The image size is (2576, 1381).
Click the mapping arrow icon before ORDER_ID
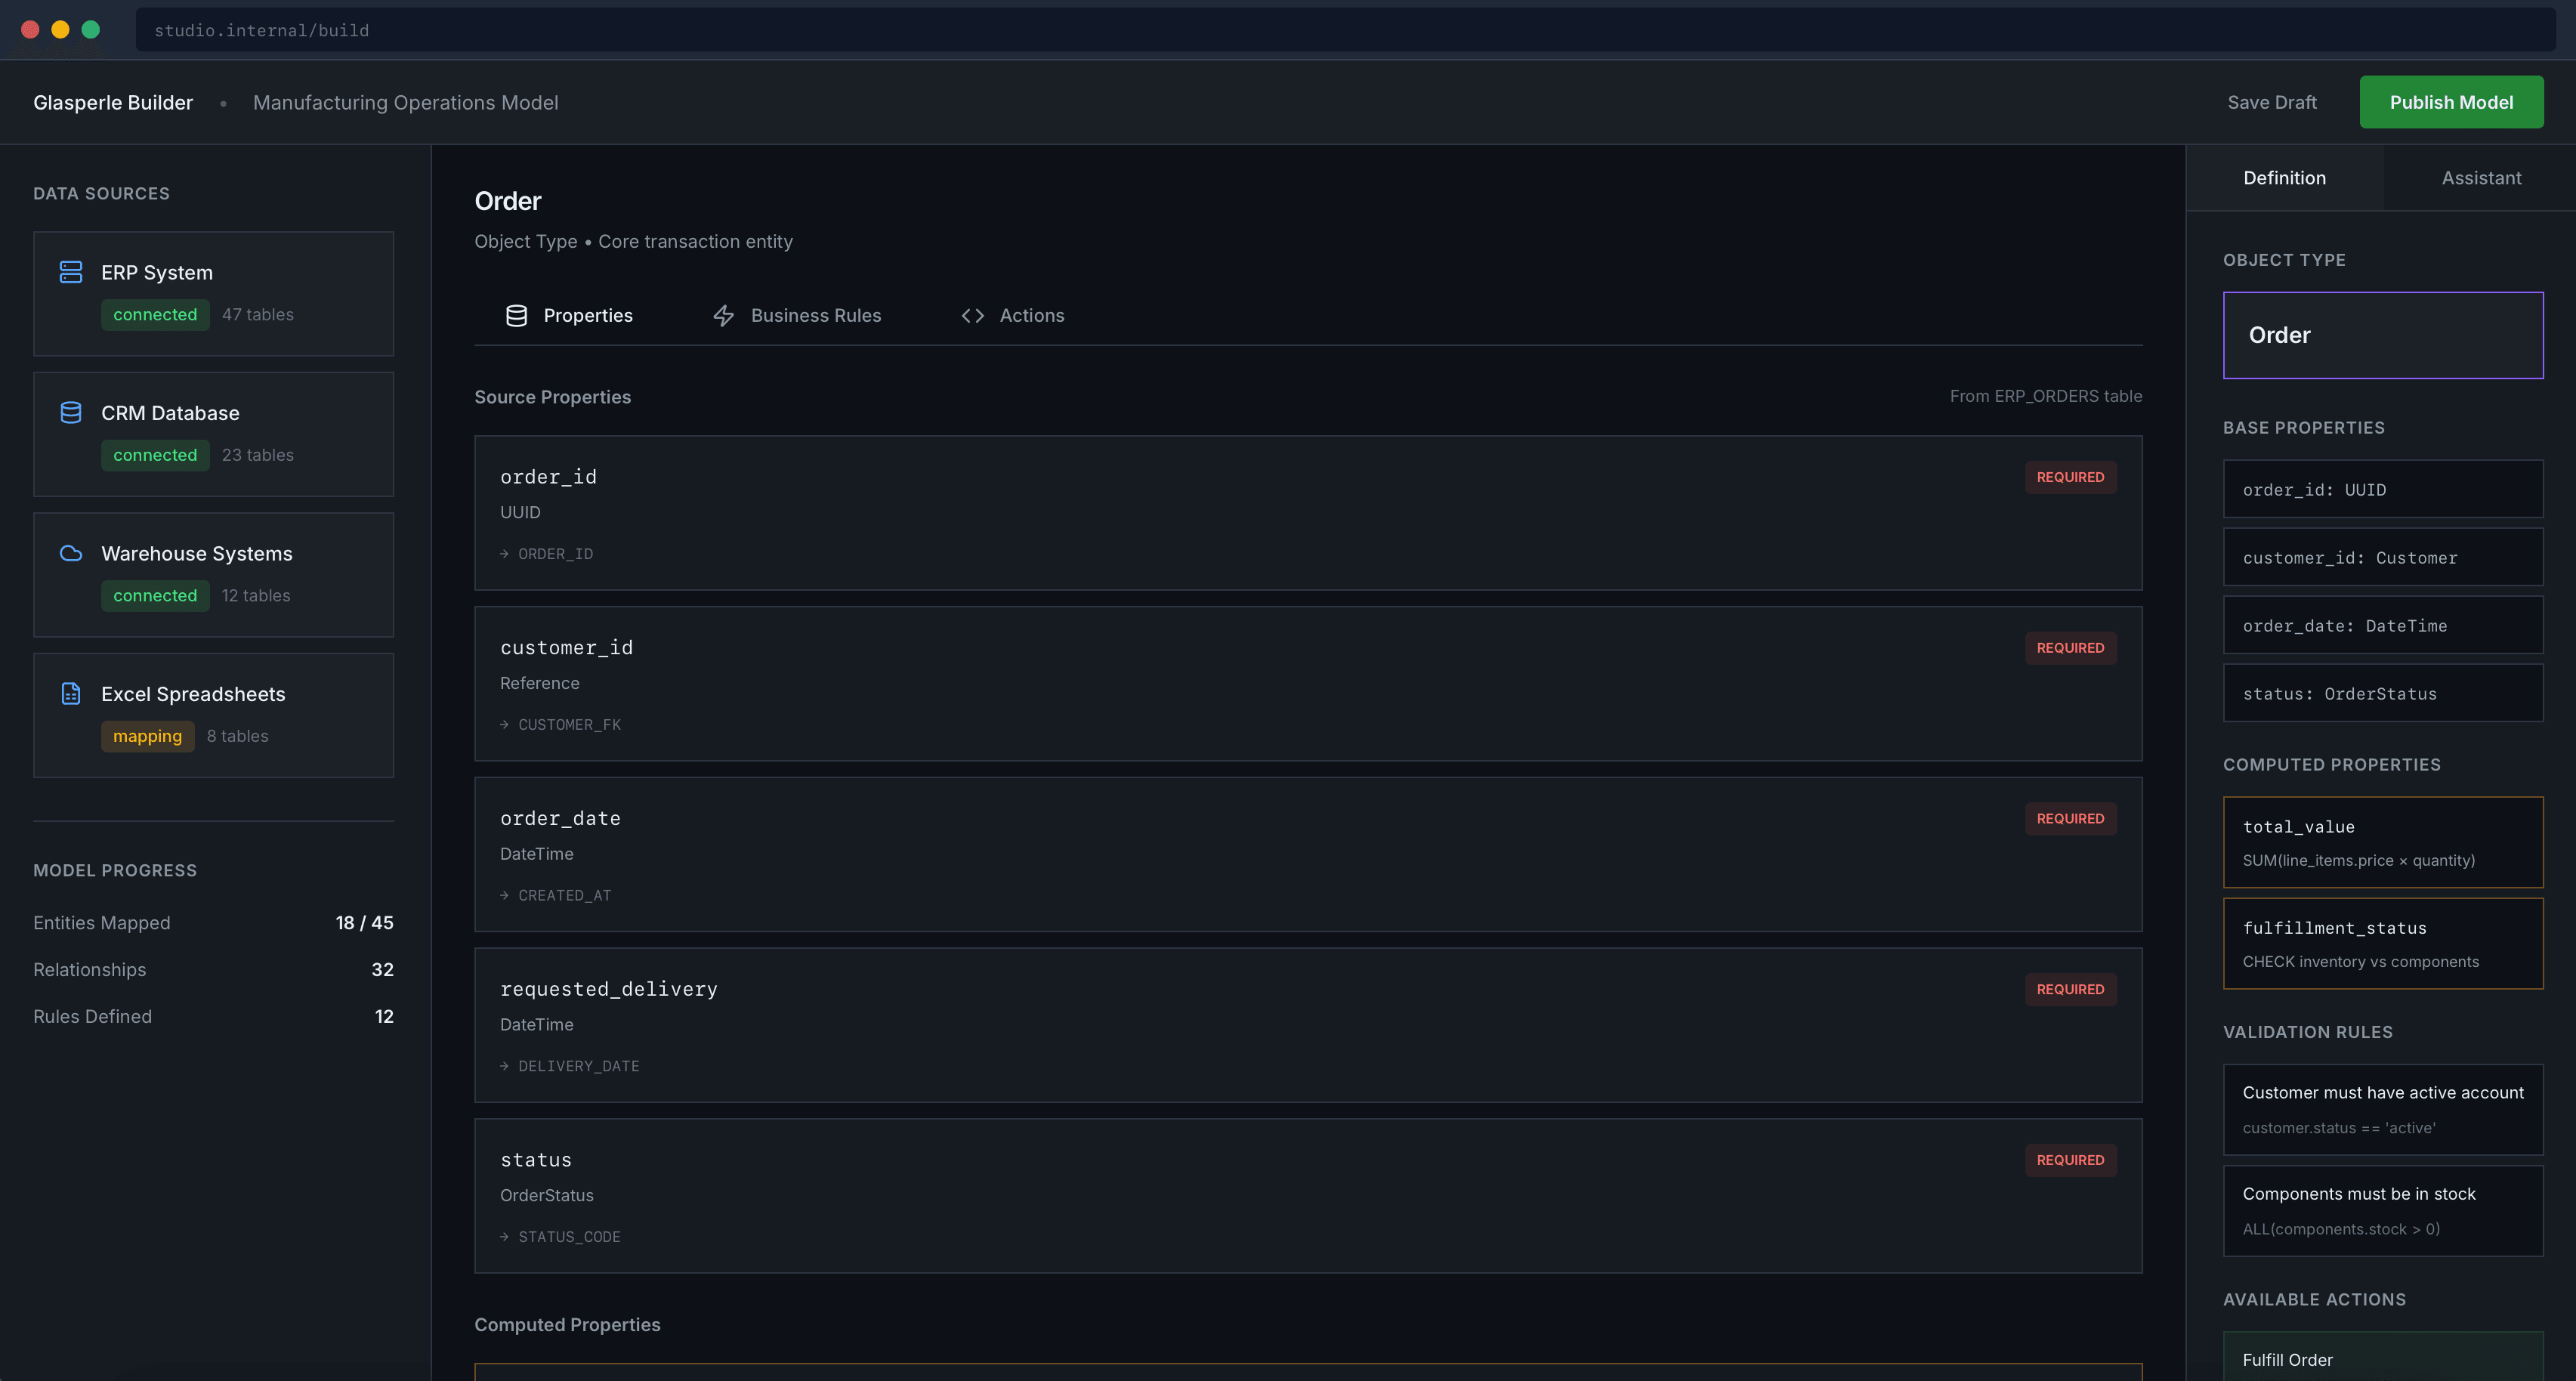point(504,553)
